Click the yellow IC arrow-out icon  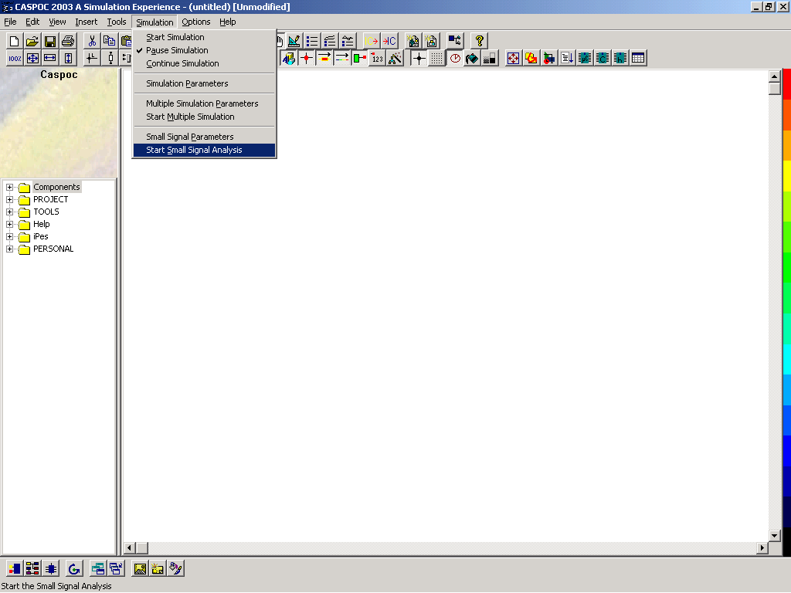[372, 41]
